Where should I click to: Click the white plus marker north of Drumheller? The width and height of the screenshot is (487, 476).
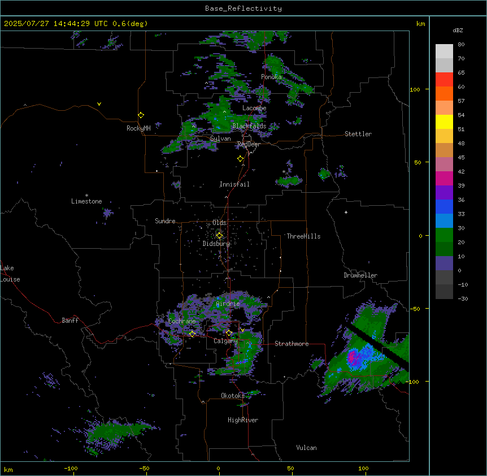(346, 212)
